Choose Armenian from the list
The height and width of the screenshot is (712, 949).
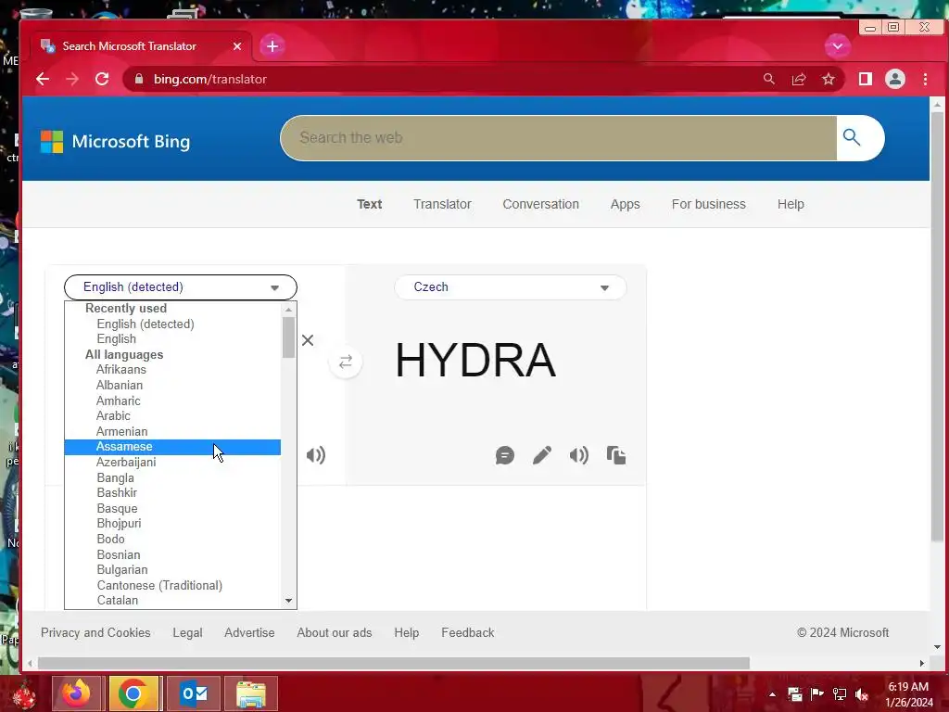(172, 432)
